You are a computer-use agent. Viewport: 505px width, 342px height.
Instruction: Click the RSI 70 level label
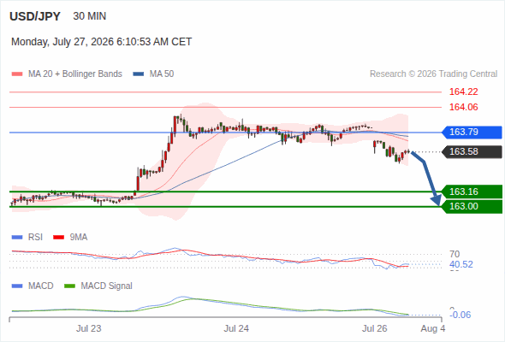tap(454, 254)
